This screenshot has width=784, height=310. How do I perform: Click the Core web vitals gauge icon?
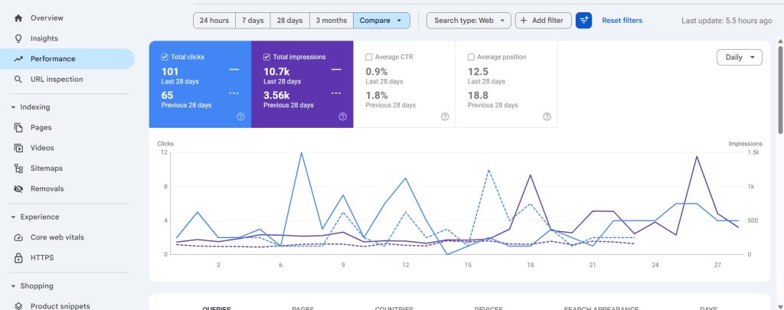tap(18, 237)
